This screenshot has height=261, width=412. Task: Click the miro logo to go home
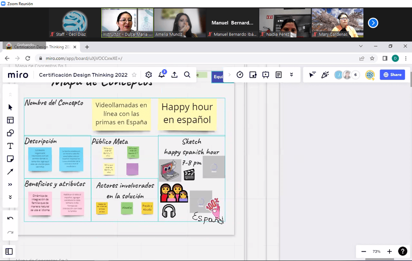18,75
